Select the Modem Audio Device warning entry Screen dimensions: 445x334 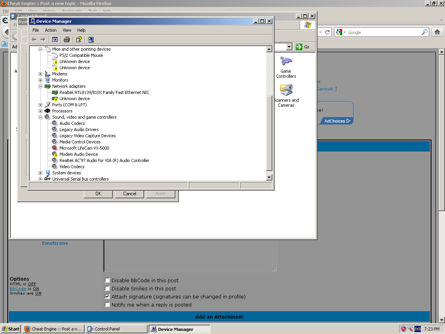pyautogui.click(x=78, y=154)
